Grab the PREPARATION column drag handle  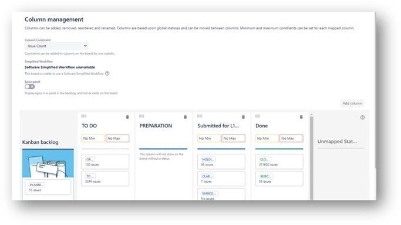tap(141, 116)
